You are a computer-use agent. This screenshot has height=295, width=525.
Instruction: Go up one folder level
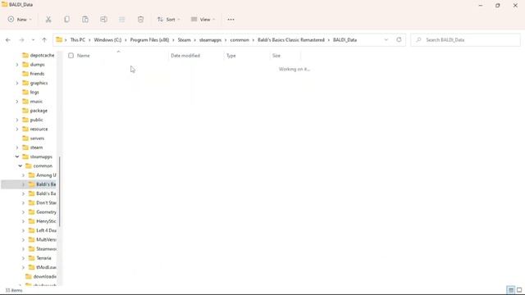(44, 40)
